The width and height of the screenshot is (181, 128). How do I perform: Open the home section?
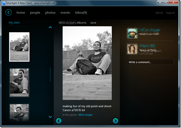click(x=21, y=13)
